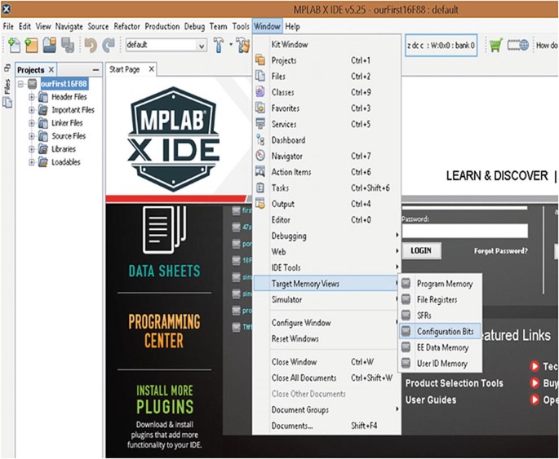Expand the Source Files tree node
Image resolution: width=559 pixels, height=459 pixels.
32,136
